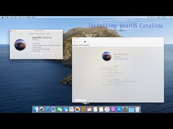Screen dimensions: 173x129
Task: Click the Catalina logo in System Information
Action: pyautogui.click(x=107, y=56)
